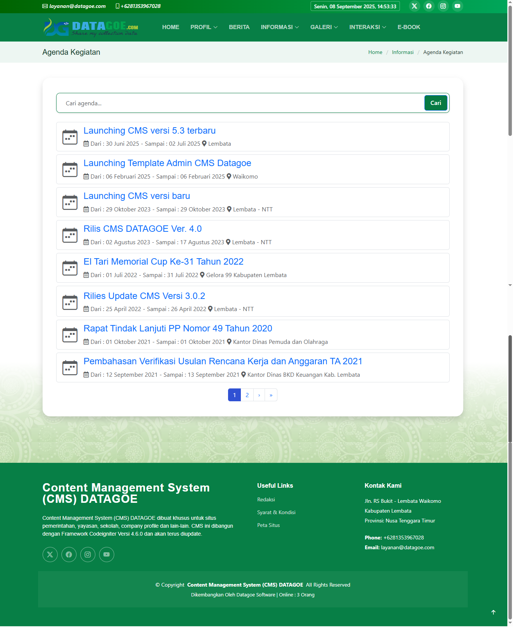Open the E-BOOK menu item

click(x=409, y=27)
